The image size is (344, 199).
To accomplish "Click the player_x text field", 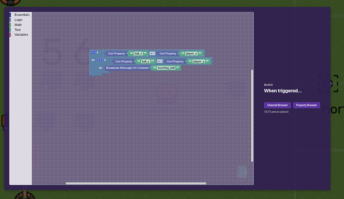I will [x=191, y=53].
